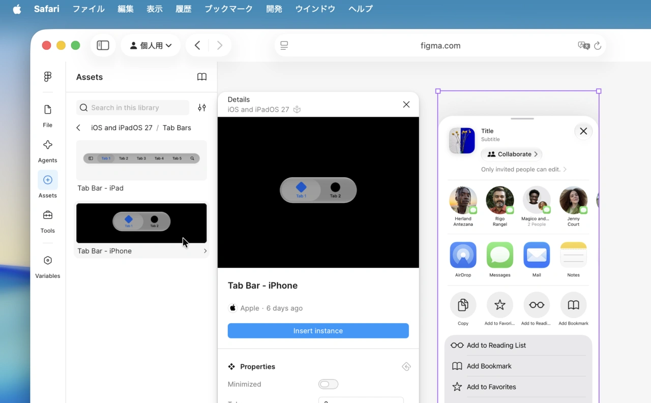Click the Add to Reading List glasses button
This screenshot has width=651, height=403.
537,305
